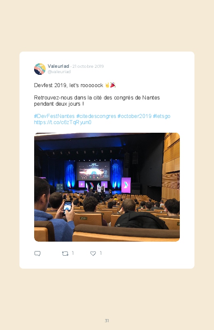Click the page number 31
The width and height of the screenshot is (214, 330).
pyautogui.click(x=107, y=321)
